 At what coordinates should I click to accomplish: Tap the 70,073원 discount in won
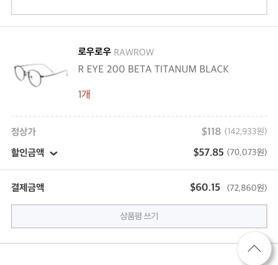pyautogui.click(x=247, y=152)
